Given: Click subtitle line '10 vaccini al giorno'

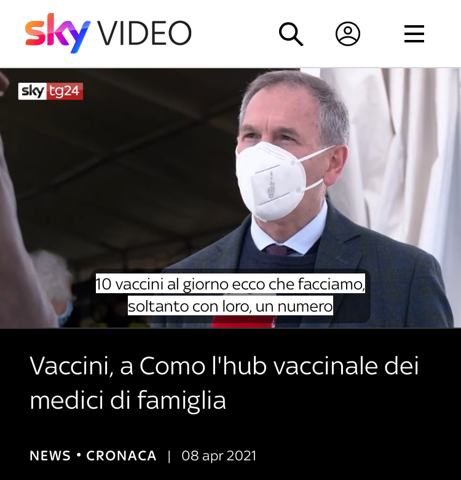Looking at the screenshot, I should [230, 284].
